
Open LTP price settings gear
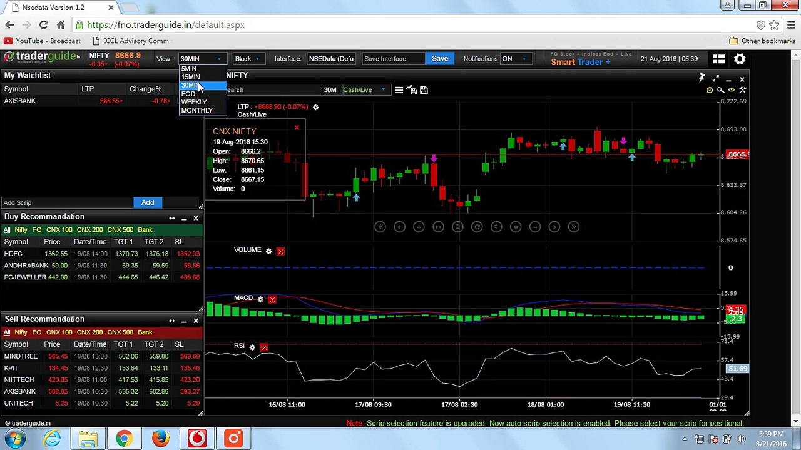[315, 107]
